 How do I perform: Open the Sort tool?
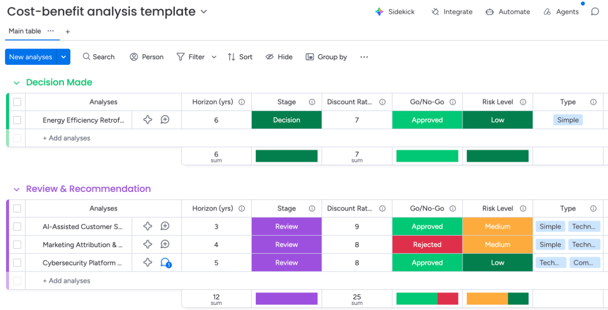click(x=240, y=57)
